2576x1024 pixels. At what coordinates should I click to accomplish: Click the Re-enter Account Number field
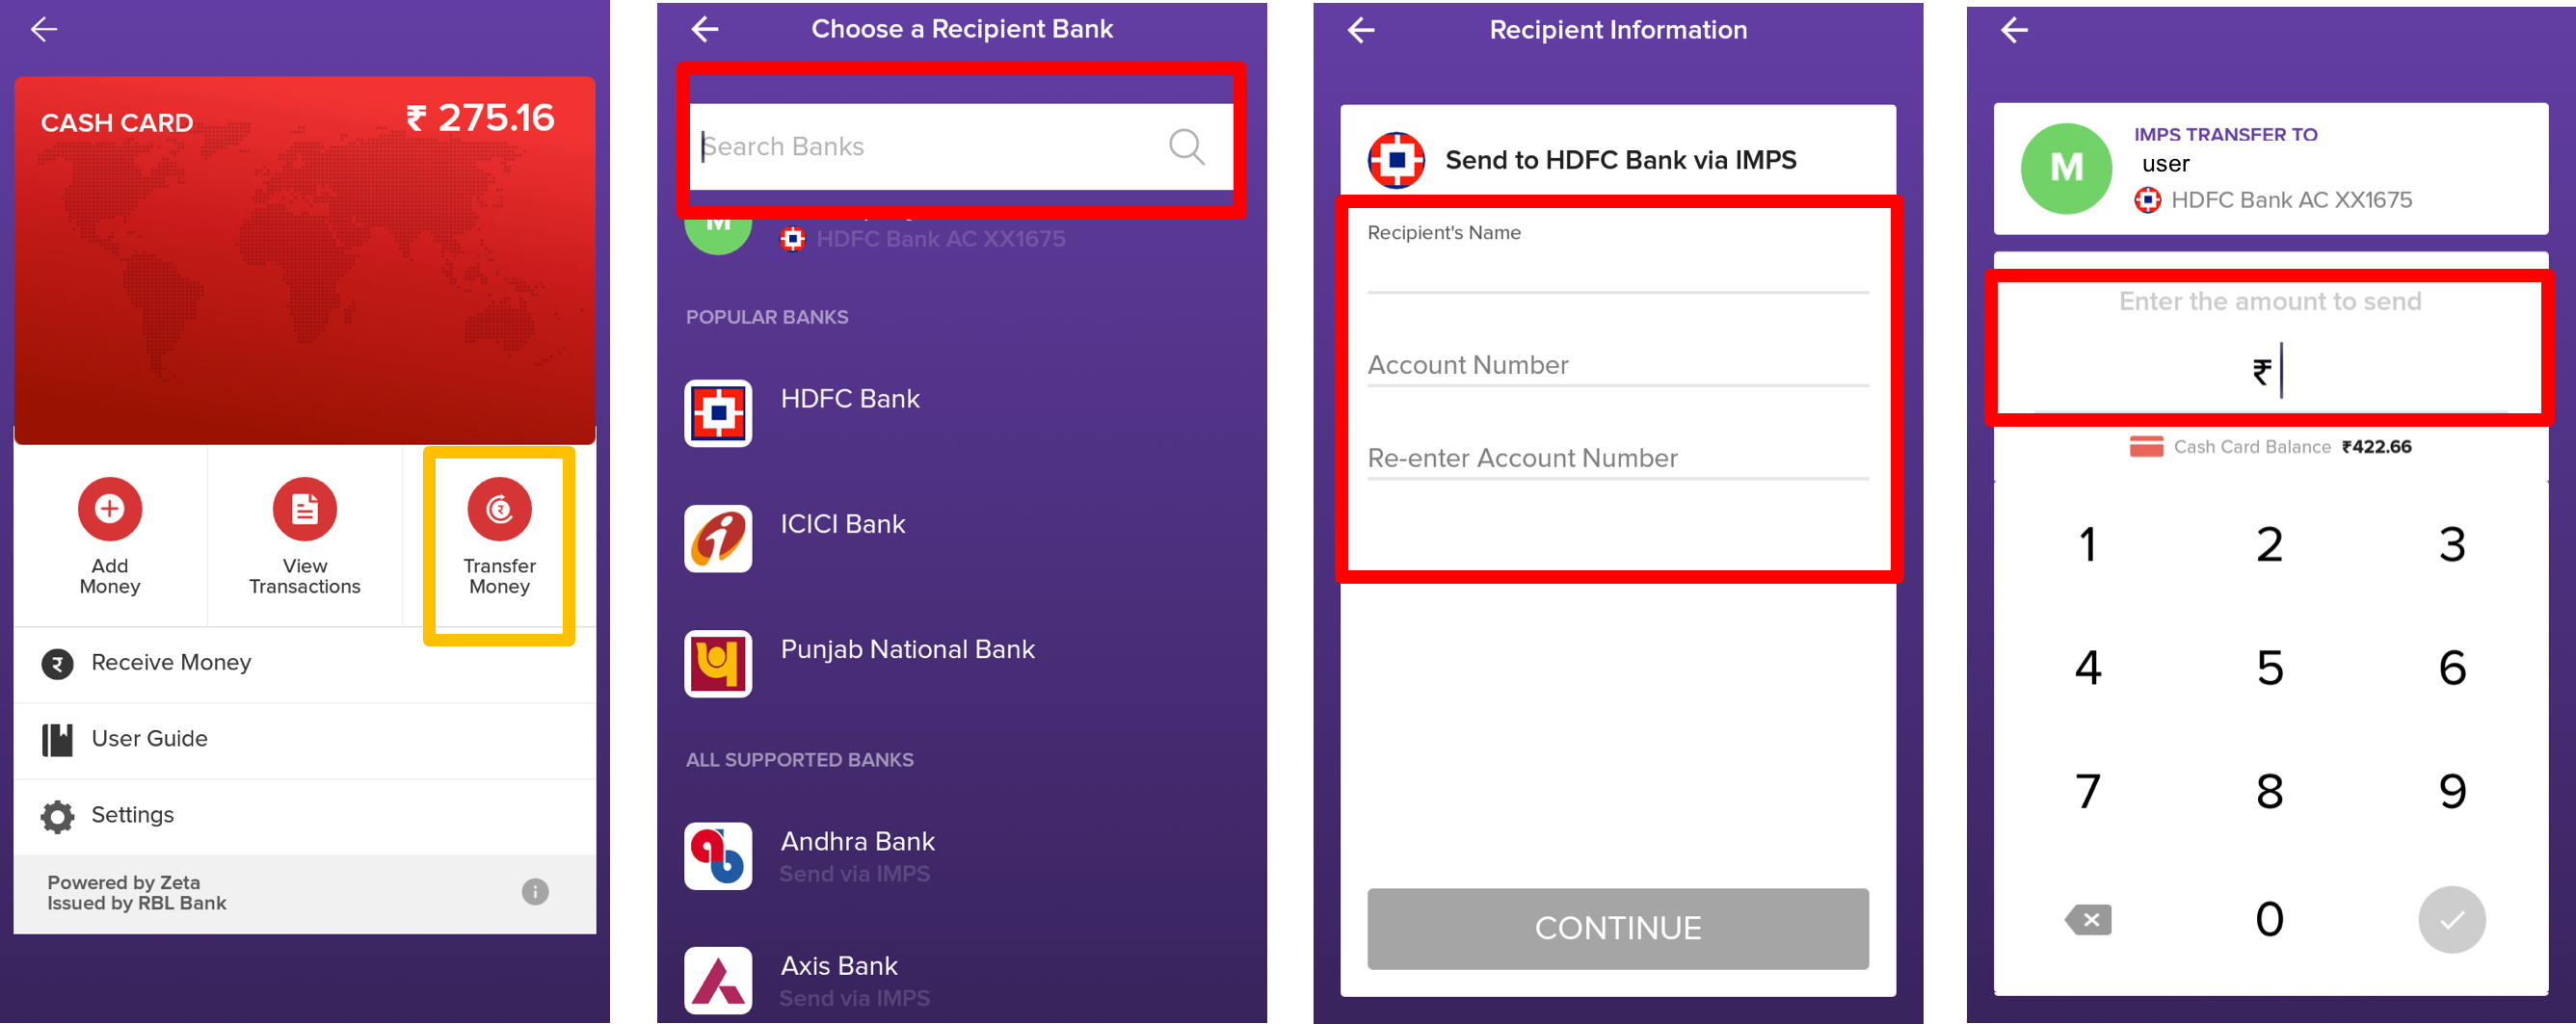(x=1617, y=457)
